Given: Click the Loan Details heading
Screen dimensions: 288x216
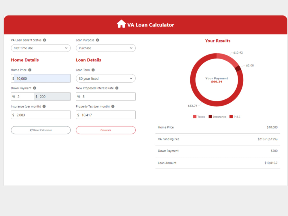Looking at the screenshot, I should coord(88,60).
